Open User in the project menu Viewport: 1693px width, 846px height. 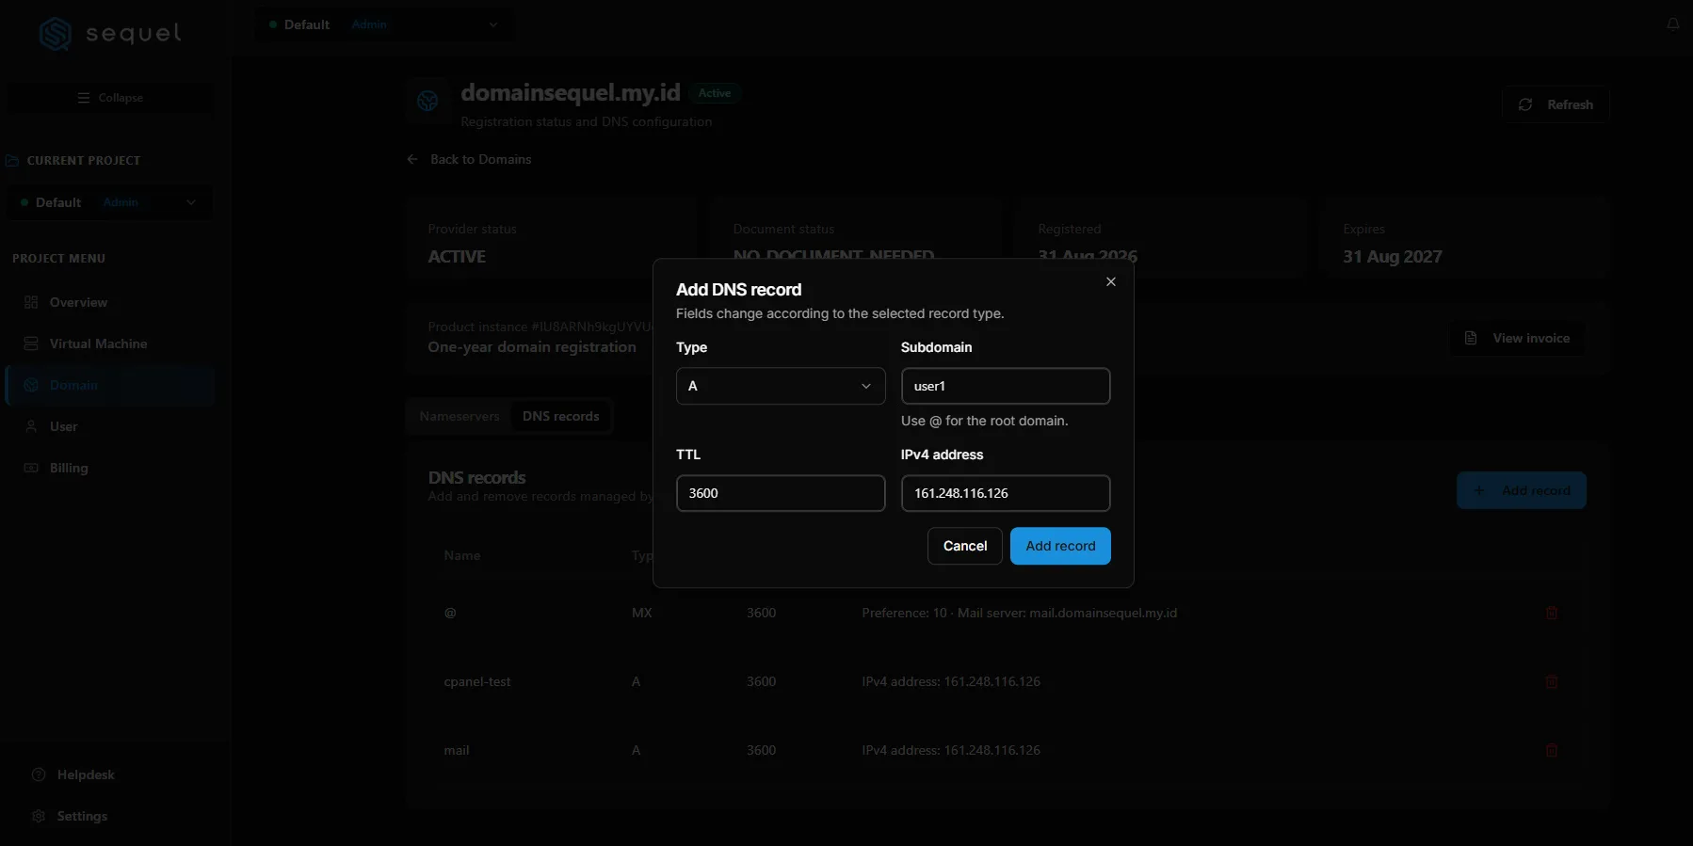[110, 426]
